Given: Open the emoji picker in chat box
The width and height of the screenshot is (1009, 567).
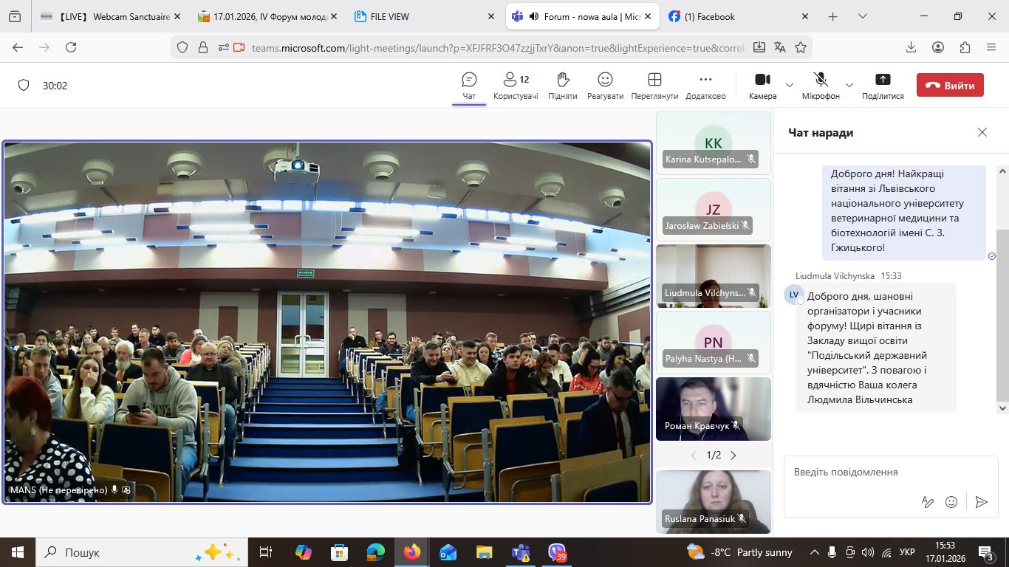Looking at the screenshot, I should click(951, 502).
